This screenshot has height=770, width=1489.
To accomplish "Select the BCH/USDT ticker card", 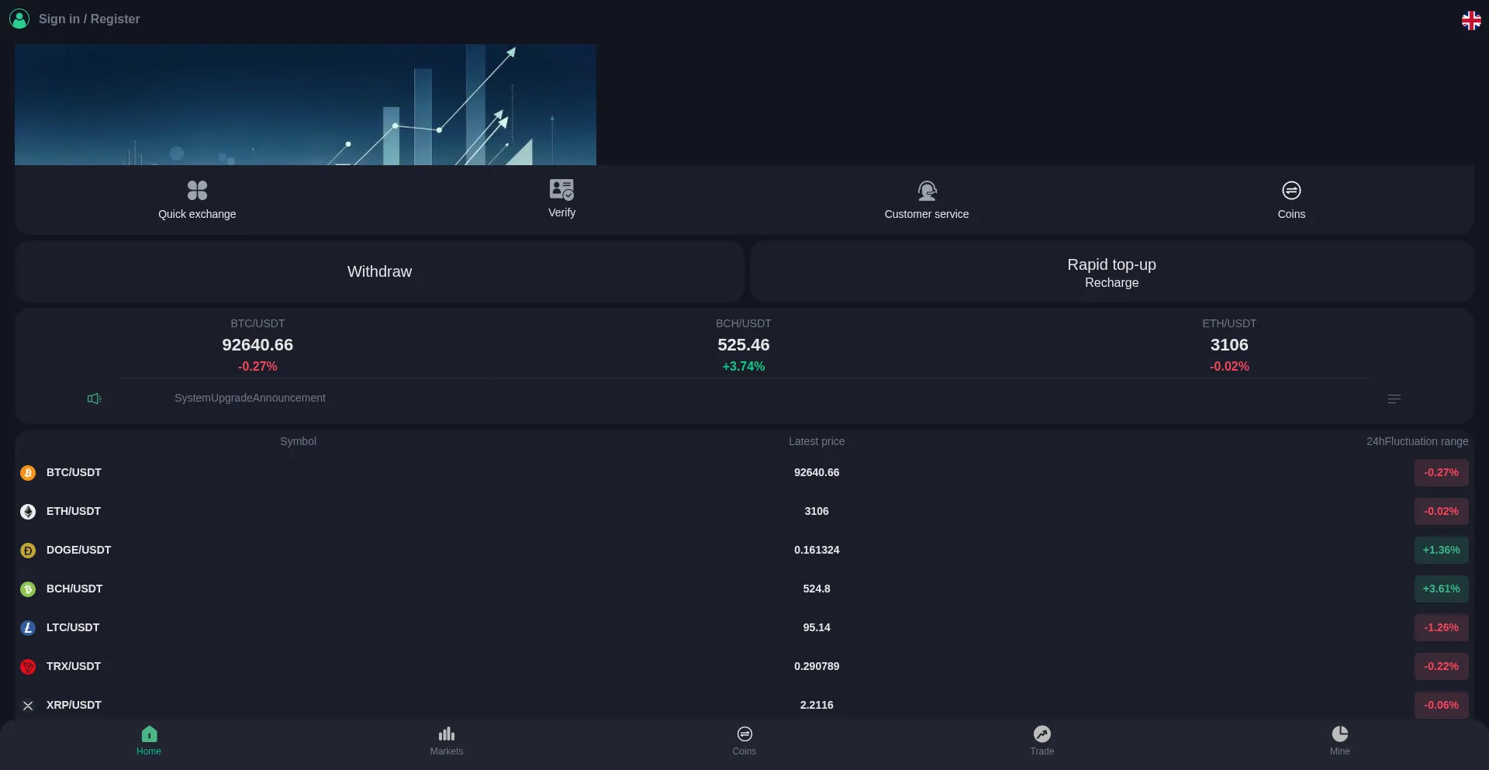I will (x=743, y=344).
